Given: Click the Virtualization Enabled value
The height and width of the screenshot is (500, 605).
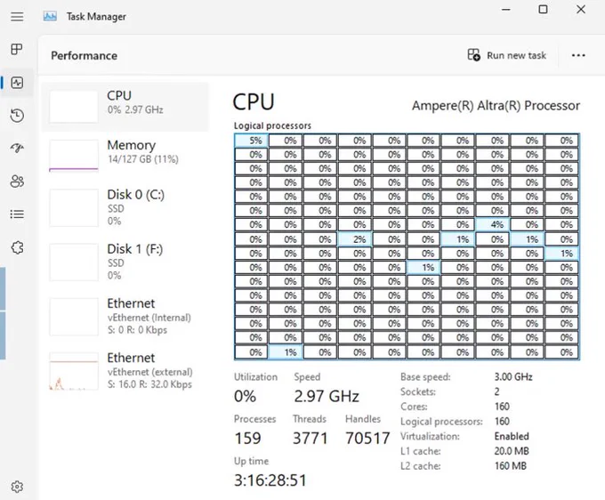Looking at the screenshot, I should [x=512, y=436].
